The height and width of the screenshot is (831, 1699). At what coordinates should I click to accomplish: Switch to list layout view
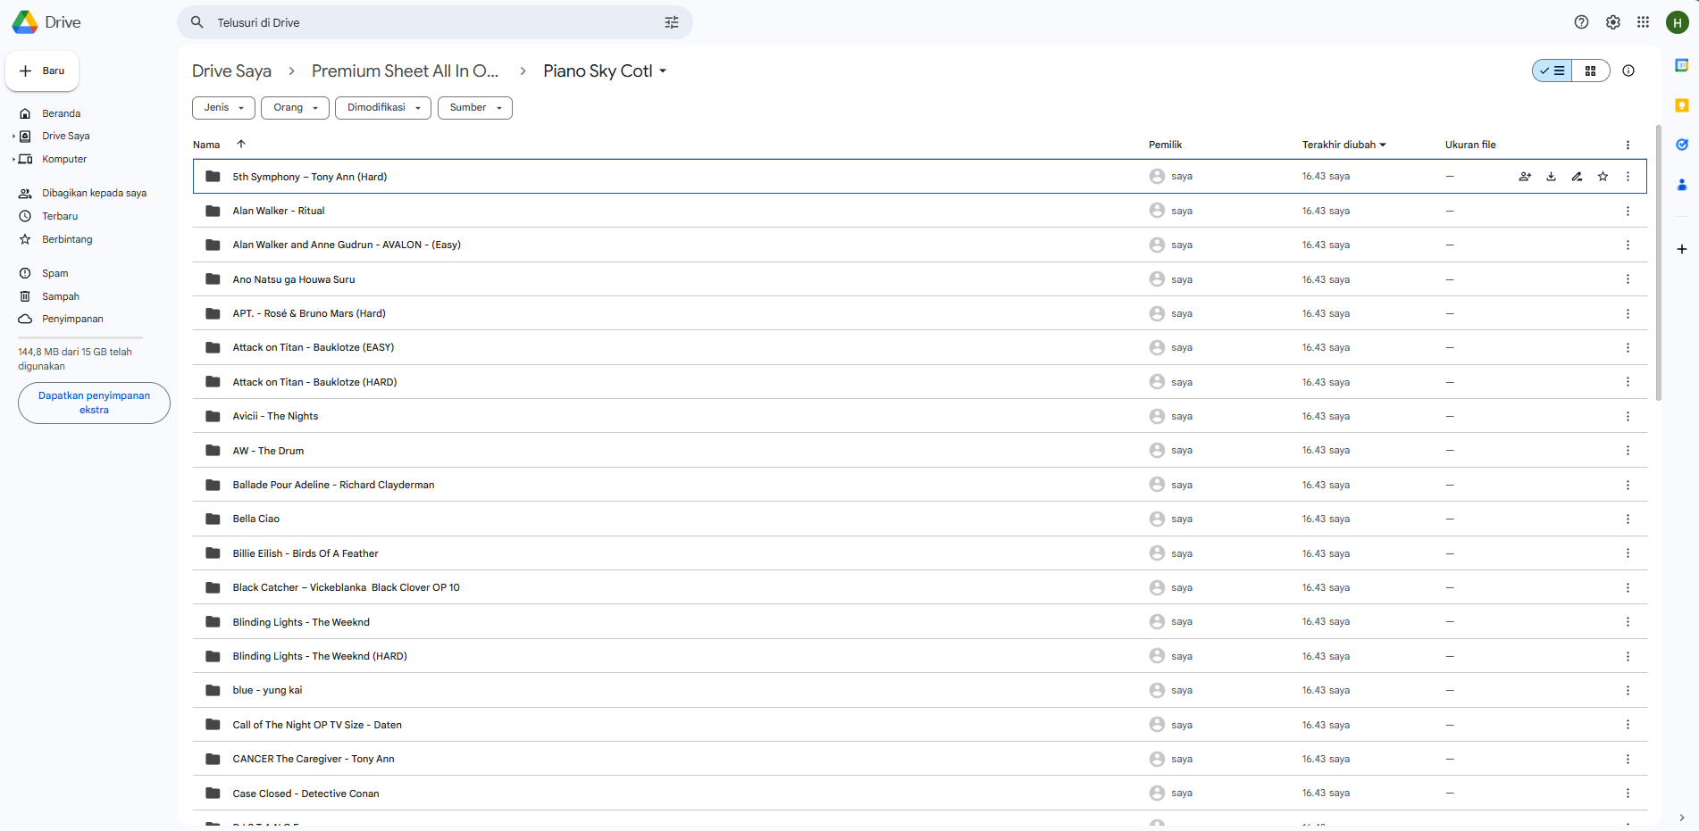point(1553,71)
